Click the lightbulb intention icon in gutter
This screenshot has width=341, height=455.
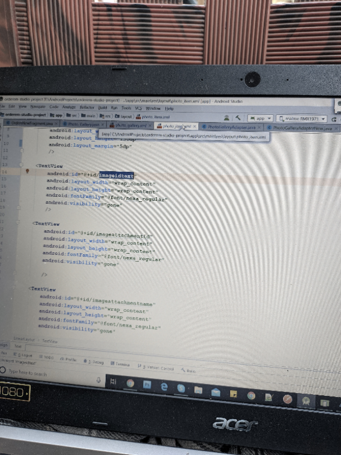coord(27,172)
